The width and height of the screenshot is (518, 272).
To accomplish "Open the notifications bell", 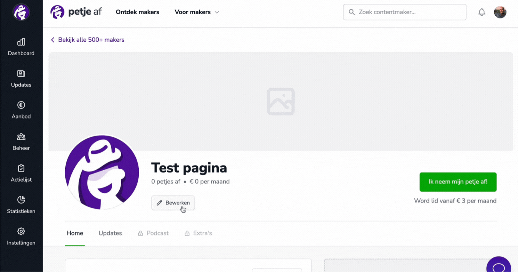I will coord(481,12).
